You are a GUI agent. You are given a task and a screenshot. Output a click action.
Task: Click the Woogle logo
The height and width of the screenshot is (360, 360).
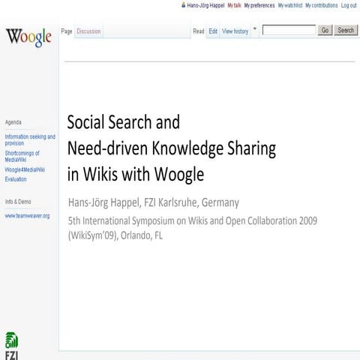[28, 37]
